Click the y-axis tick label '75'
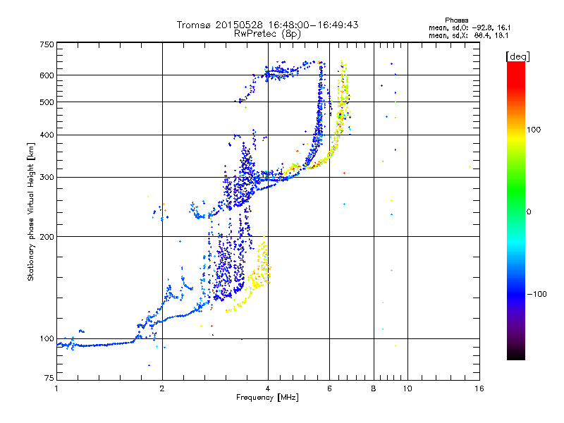Viewport: 564px width, 423px height. (x=49, y=378)
